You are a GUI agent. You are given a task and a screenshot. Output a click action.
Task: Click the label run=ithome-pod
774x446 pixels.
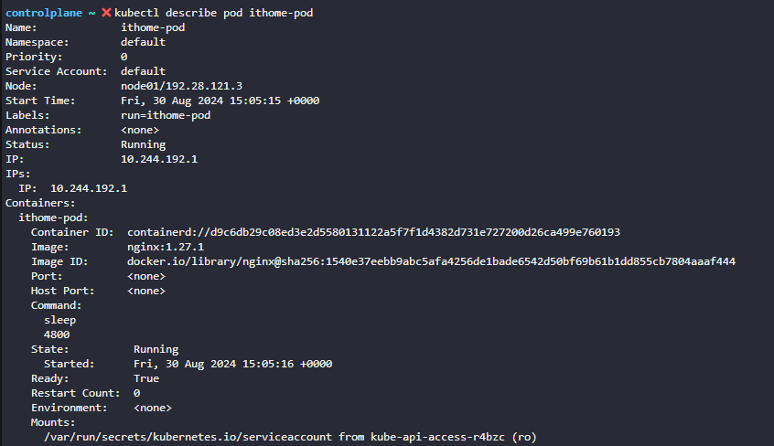point(166,115)
